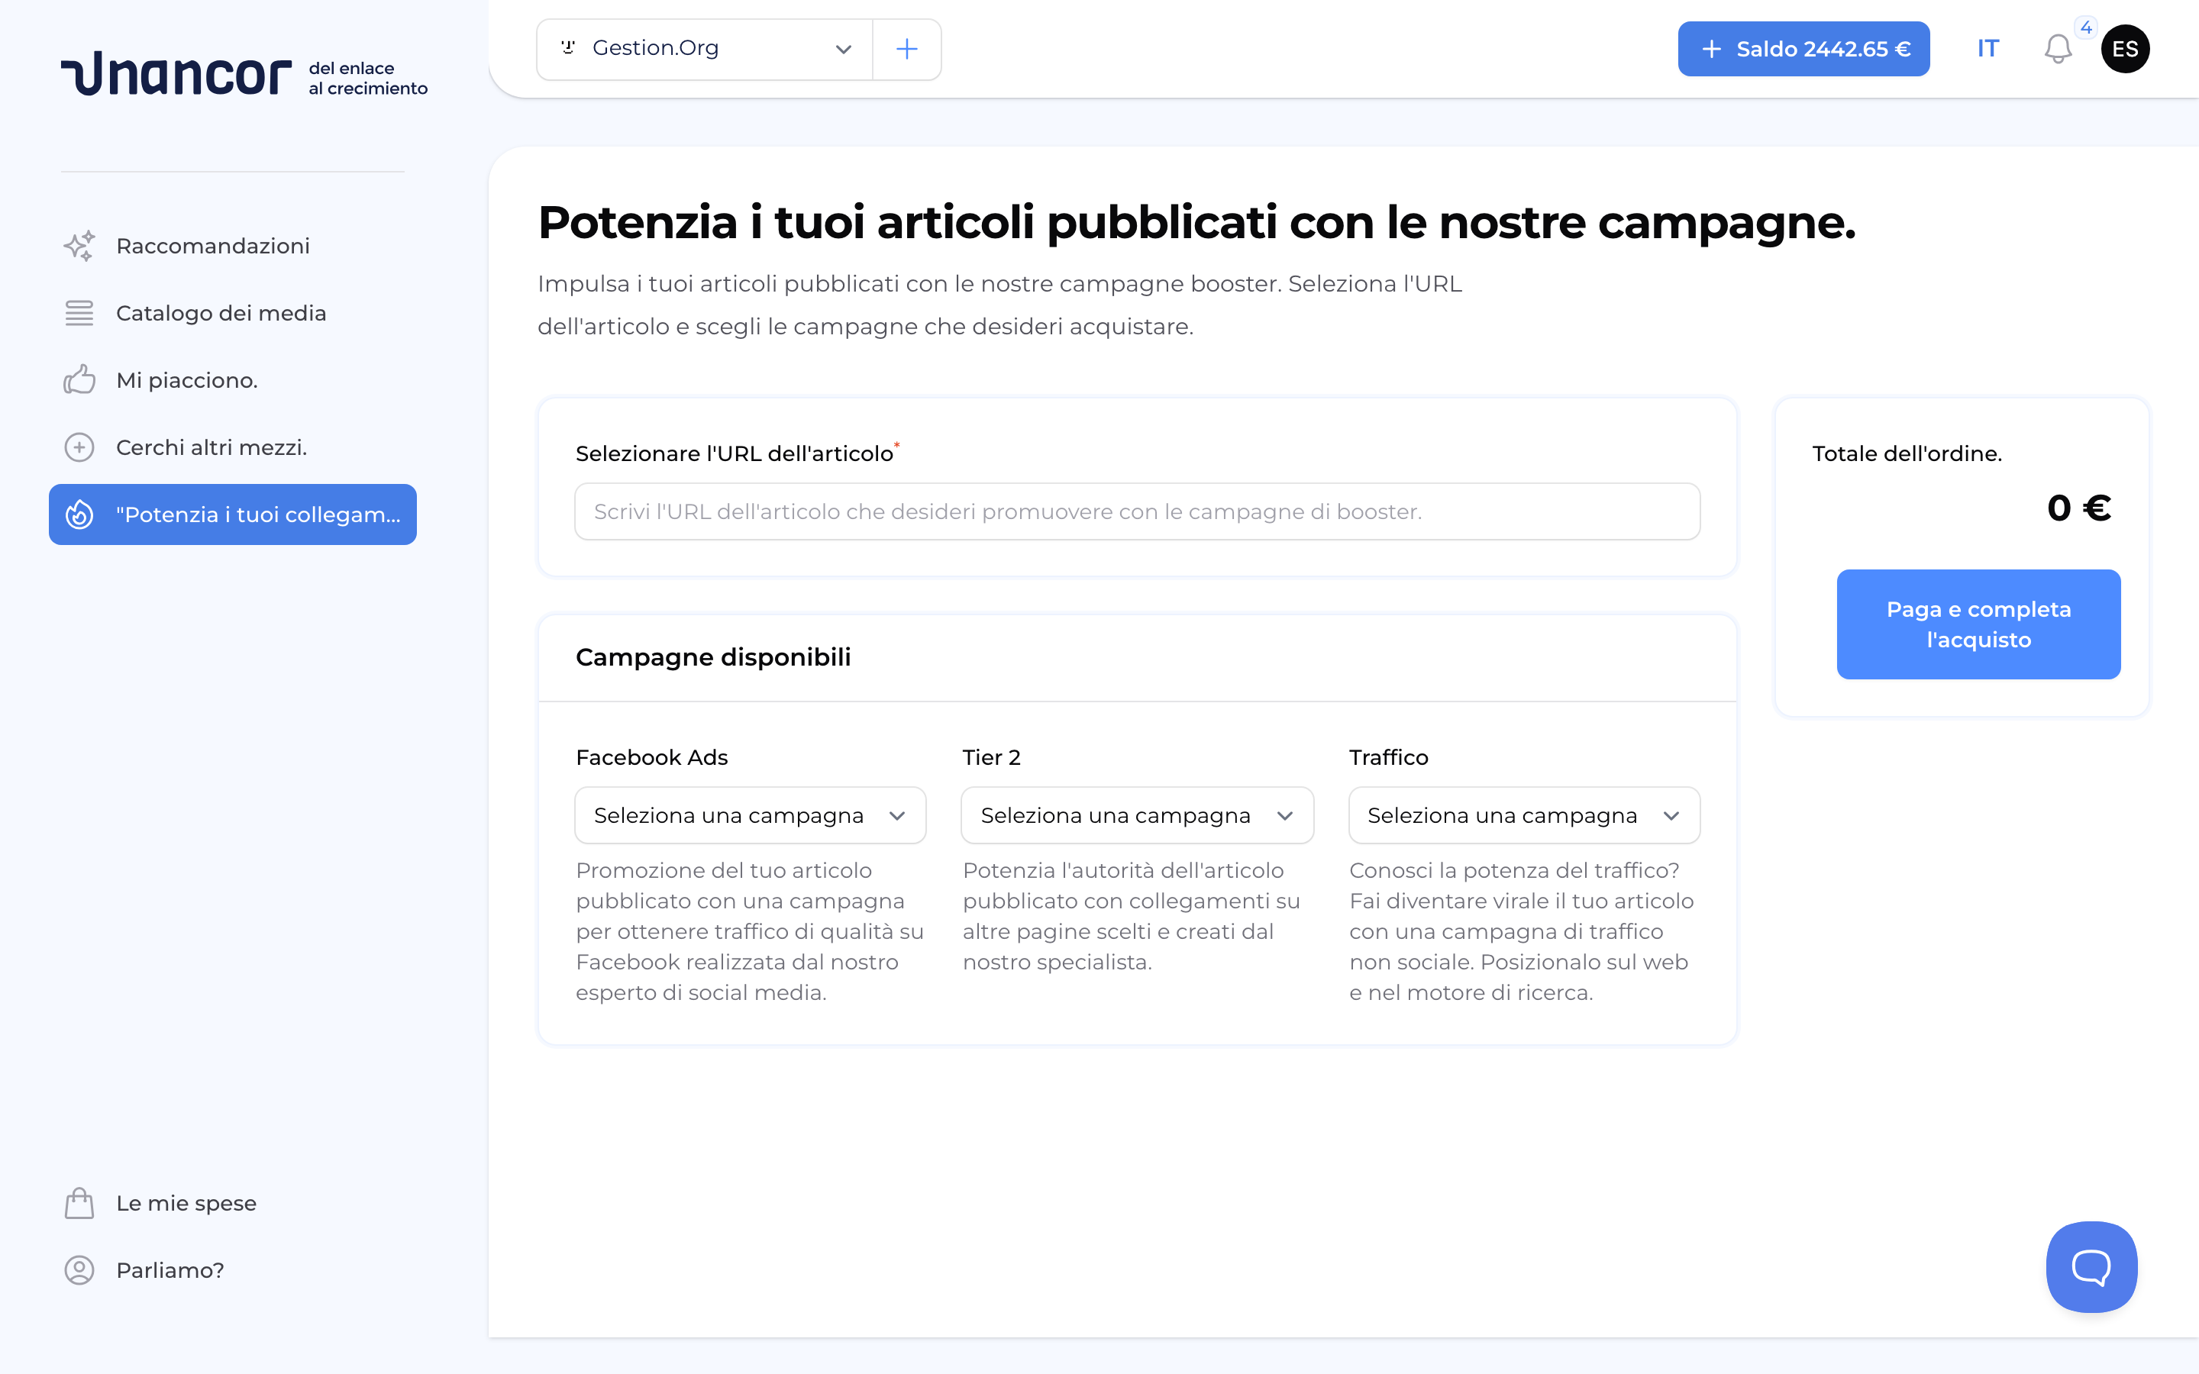The image size is (2199, 1374).
Task: Select the Potenzia i tuoi collegamenti menu item
Action: pyautogui.click(x=233, y=514)
